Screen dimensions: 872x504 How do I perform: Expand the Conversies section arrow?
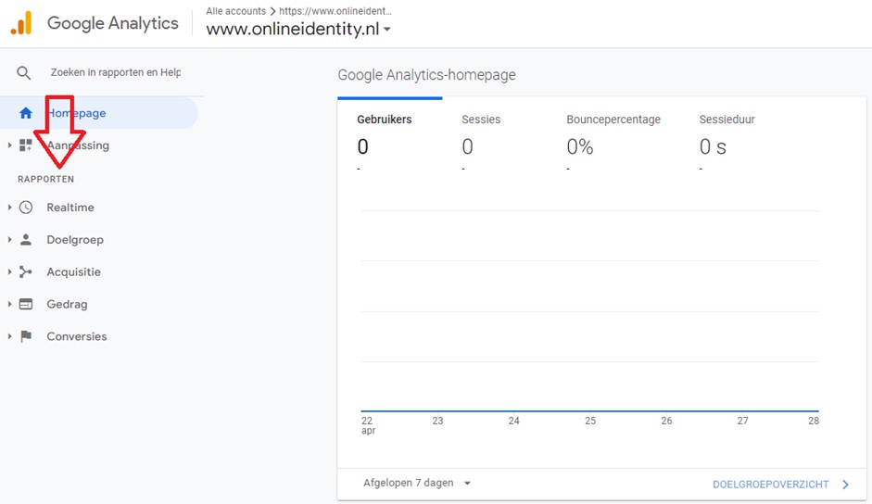click(x=9, y=336)
